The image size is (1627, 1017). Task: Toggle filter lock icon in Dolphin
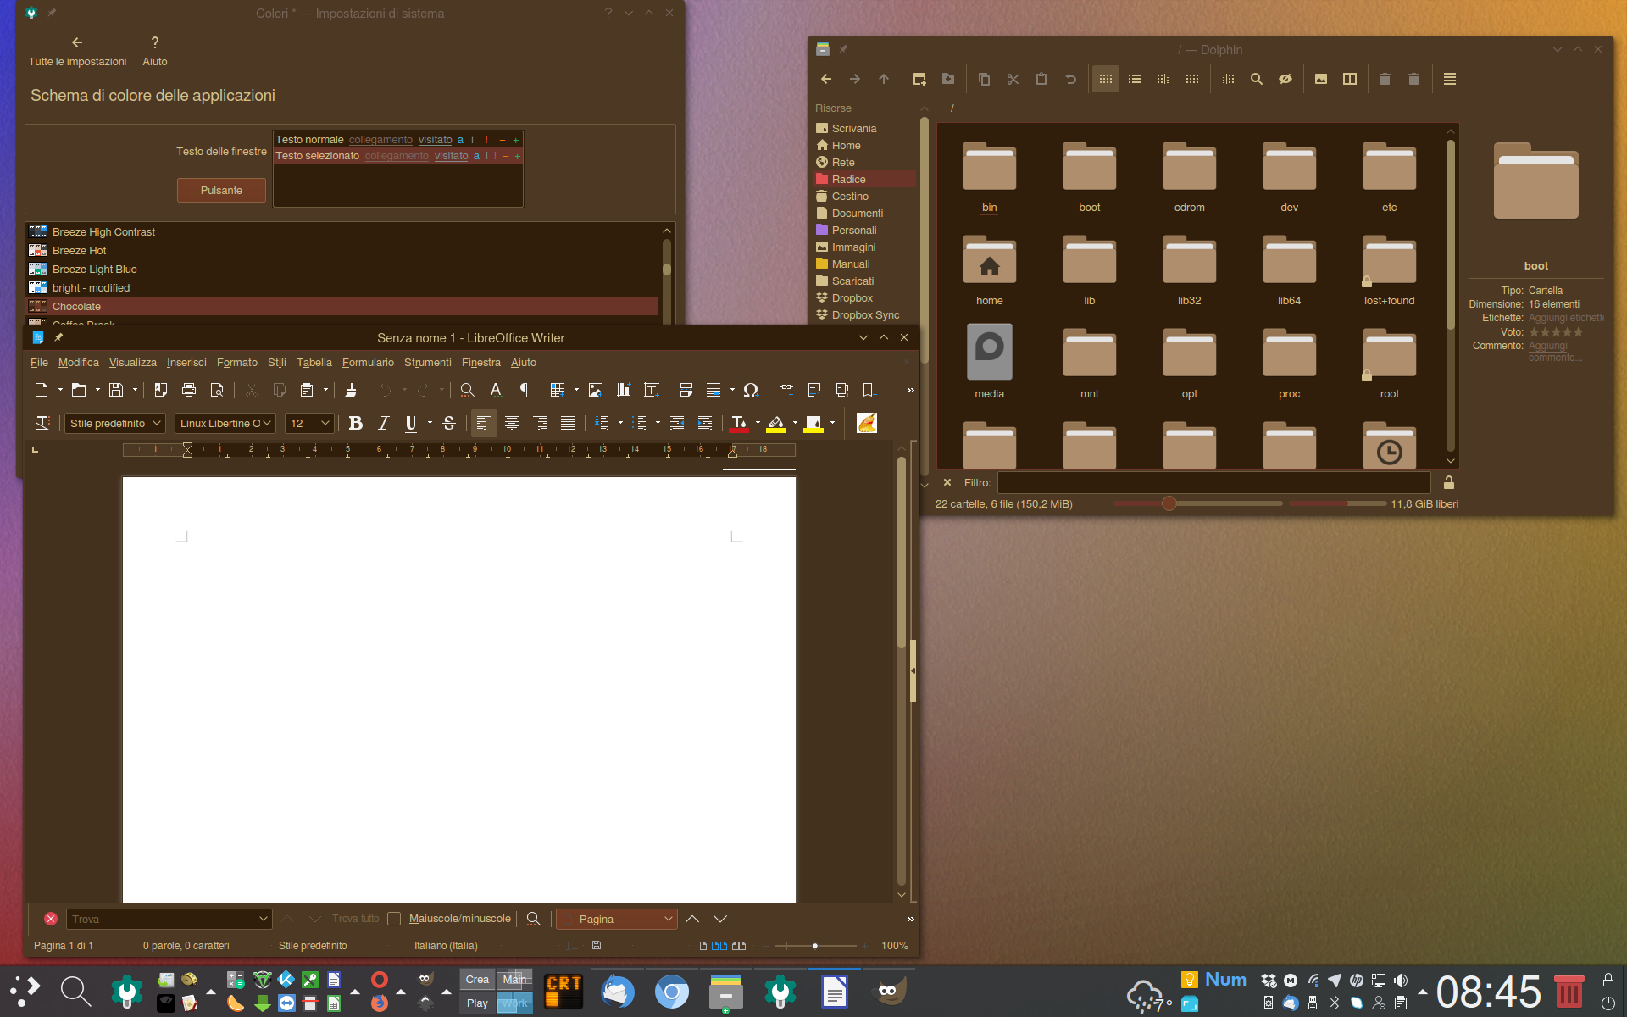[1449, 482]
